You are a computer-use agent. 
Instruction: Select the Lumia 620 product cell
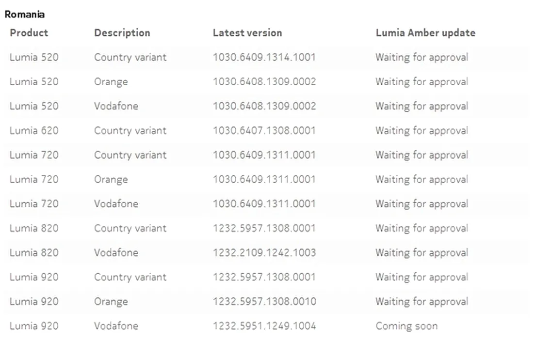[34, 130]
